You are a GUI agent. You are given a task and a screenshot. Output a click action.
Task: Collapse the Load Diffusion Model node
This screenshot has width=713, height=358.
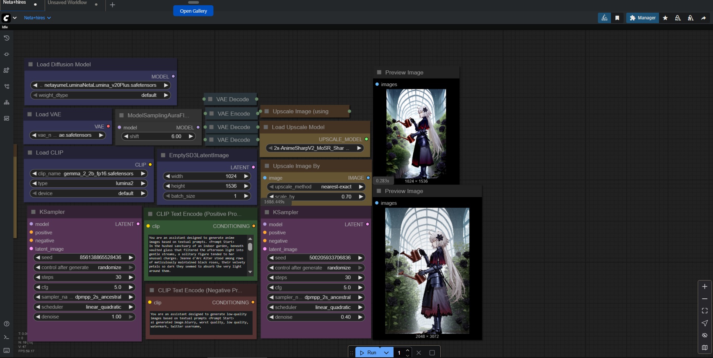click(31, 64)
